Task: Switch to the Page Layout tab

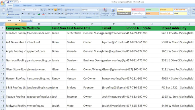Action: click(27, 5)
